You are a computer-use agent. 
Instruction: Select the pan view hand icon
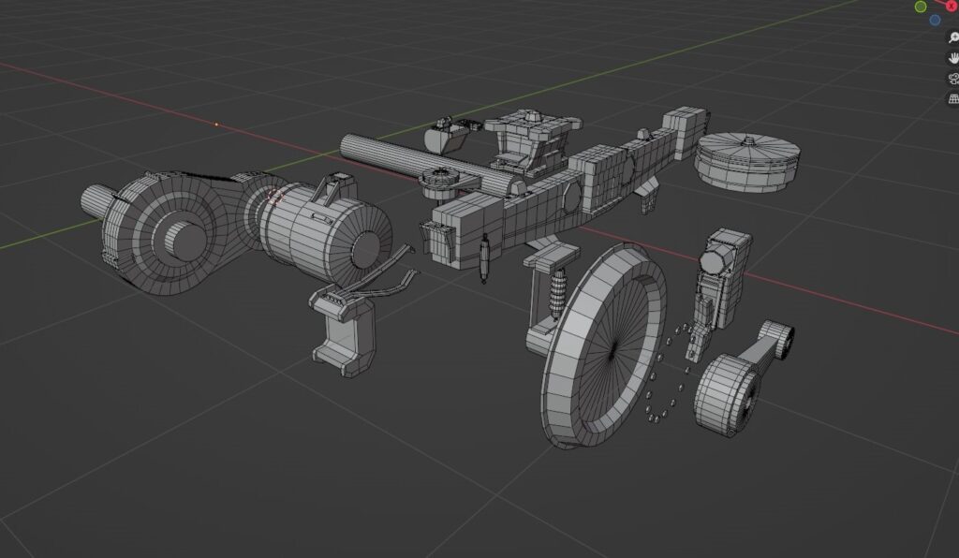point(952,57)
